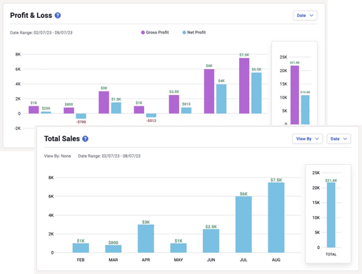
Task: Click the FEB month axis label
Action: click(x=81, y=260)
